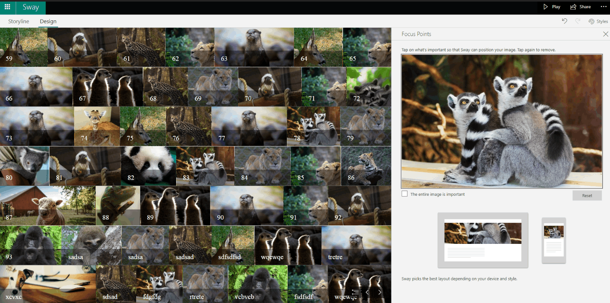Close the Focus Points panel
610x303 pixels.
click(x=605, y=34)
